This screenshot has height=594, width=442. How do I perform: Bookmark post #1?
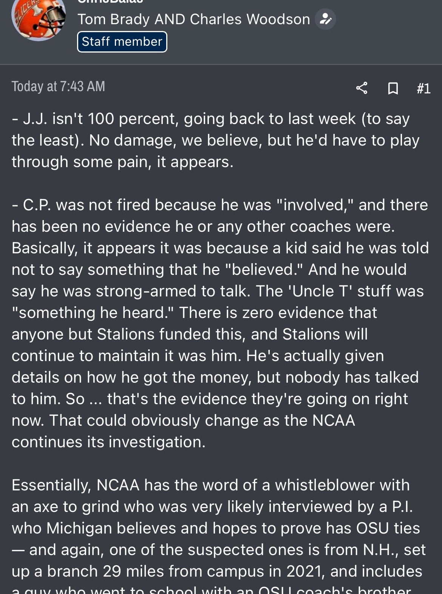click(x=393, y=88)
